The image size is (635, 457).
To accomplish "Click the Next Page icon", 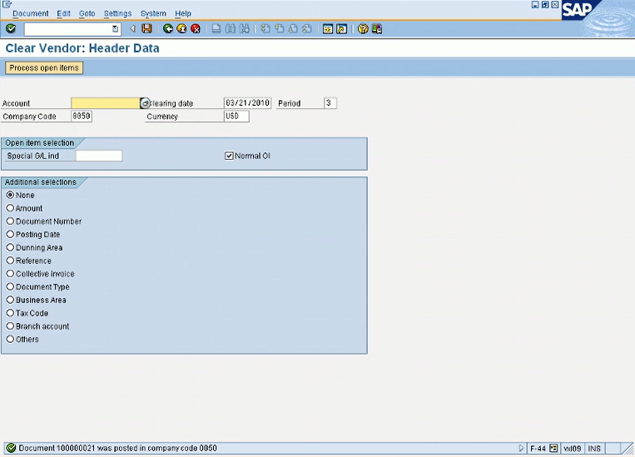I will [293, 29].
